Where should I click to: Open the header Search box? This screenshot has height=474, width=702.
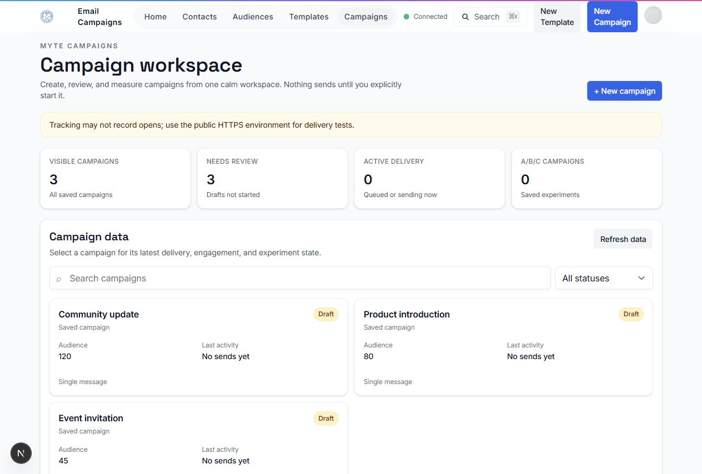tap(490, 17)
